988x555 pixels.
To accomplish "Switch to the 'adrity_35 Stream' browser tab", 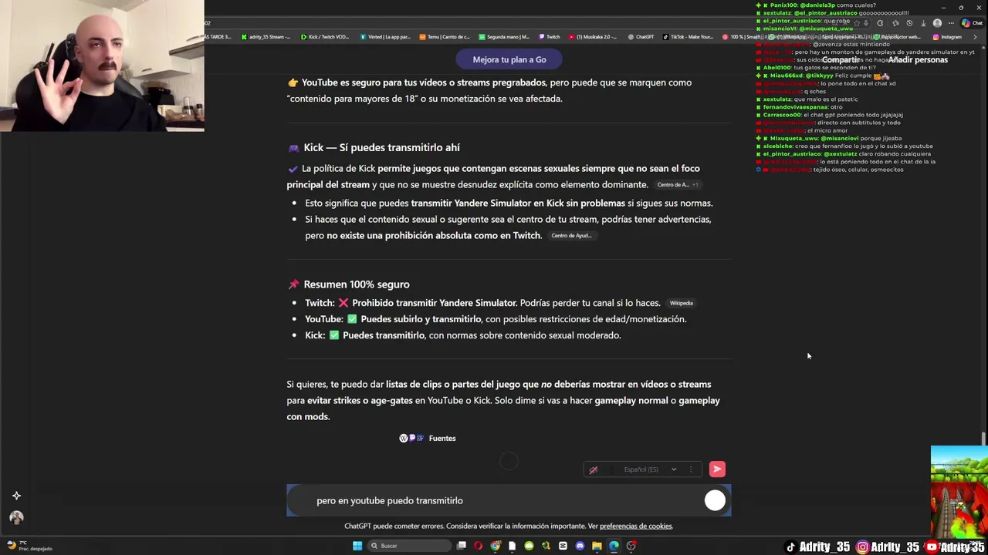I will [266, 37].
